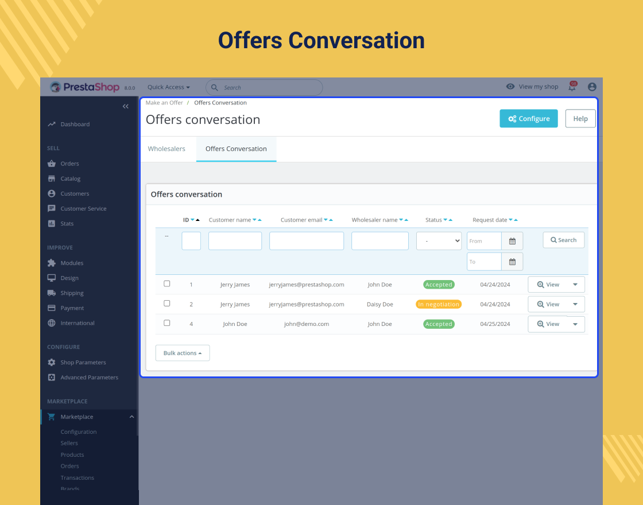The width and height of the screenshot is (643, 505).
Task: Click the Advanced Parameters icon
Action: (51, 378)
